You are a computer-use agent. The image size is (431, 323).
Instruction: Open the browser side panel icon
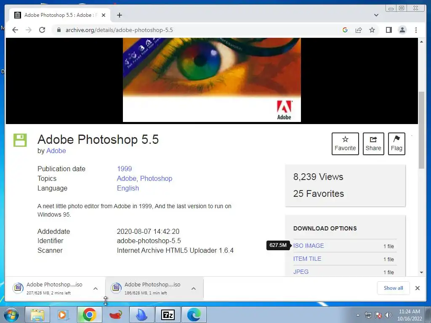[388, 30]
